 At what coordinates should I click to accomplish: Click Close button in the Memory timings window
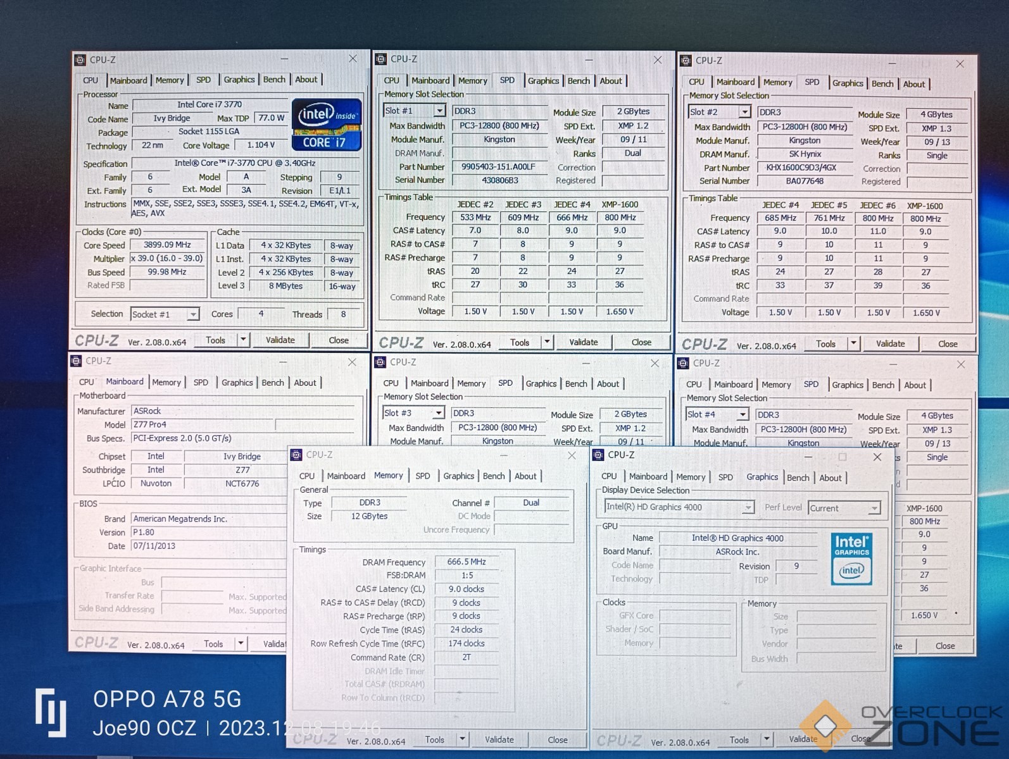click(558, 740)
